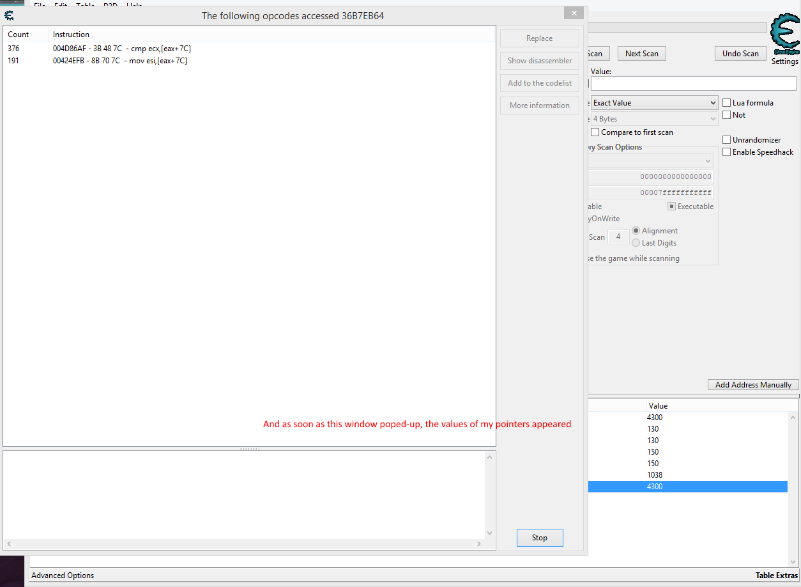Click the start address field 0000000000000000

[650, 177]
